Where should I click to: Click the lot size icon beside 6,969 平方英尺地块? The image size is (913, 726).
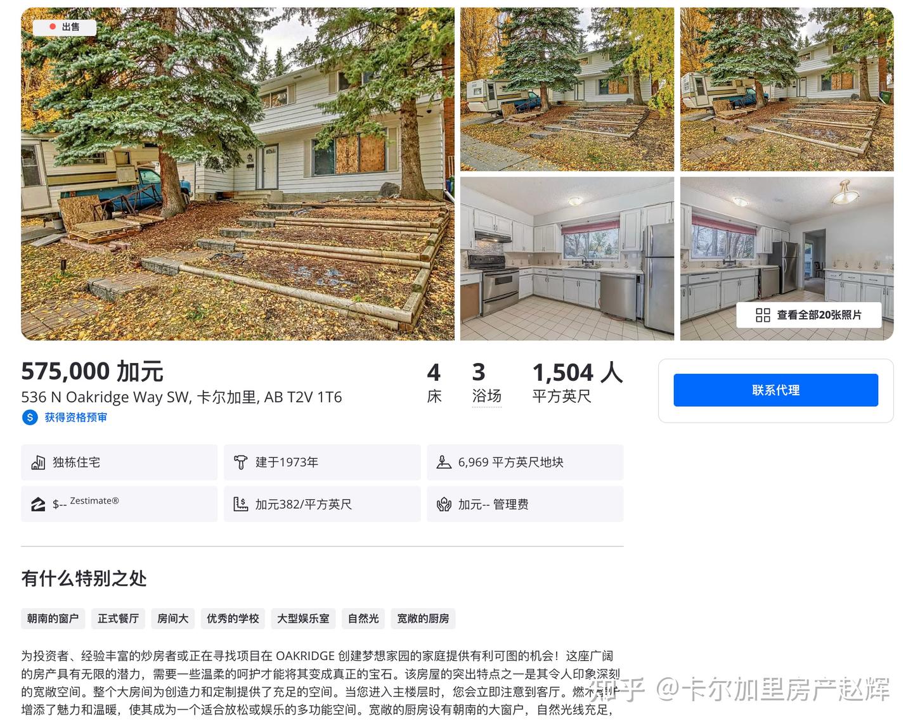click(444, 462)
